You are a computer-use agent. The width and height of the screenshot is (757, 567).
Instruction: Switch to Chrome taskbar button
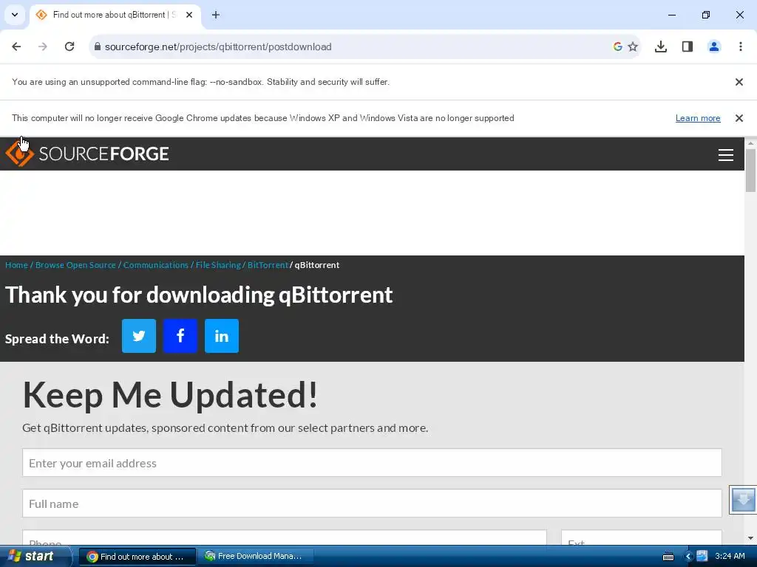(x=137, y=557)
